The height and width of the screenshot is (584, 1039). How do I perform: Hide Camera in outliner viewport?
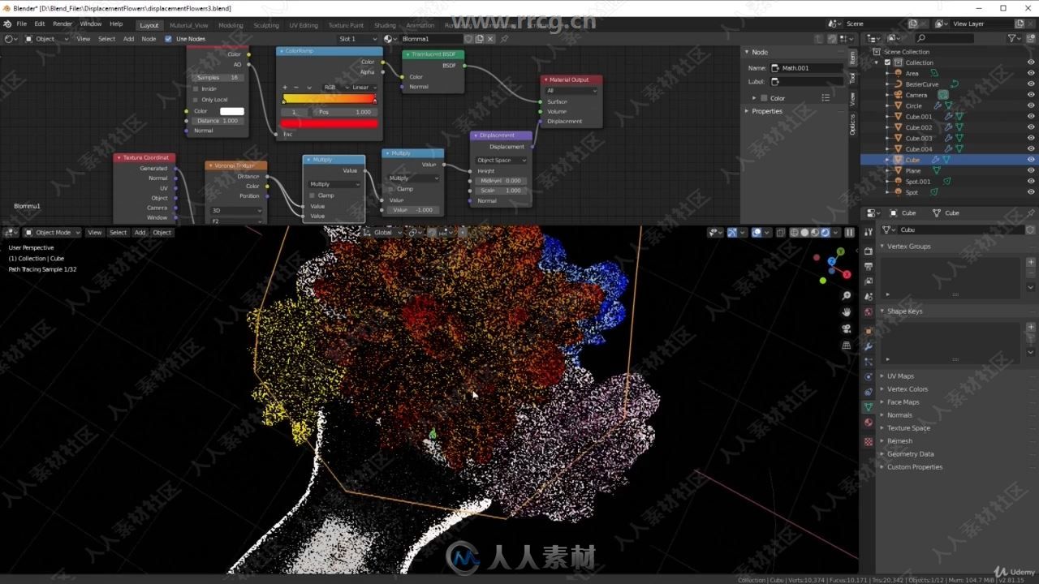(1031, 95)
